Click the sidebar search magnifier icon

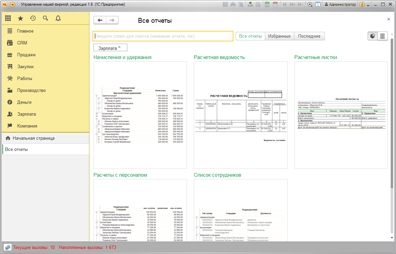pyautogui.click(x=45, y=18)
